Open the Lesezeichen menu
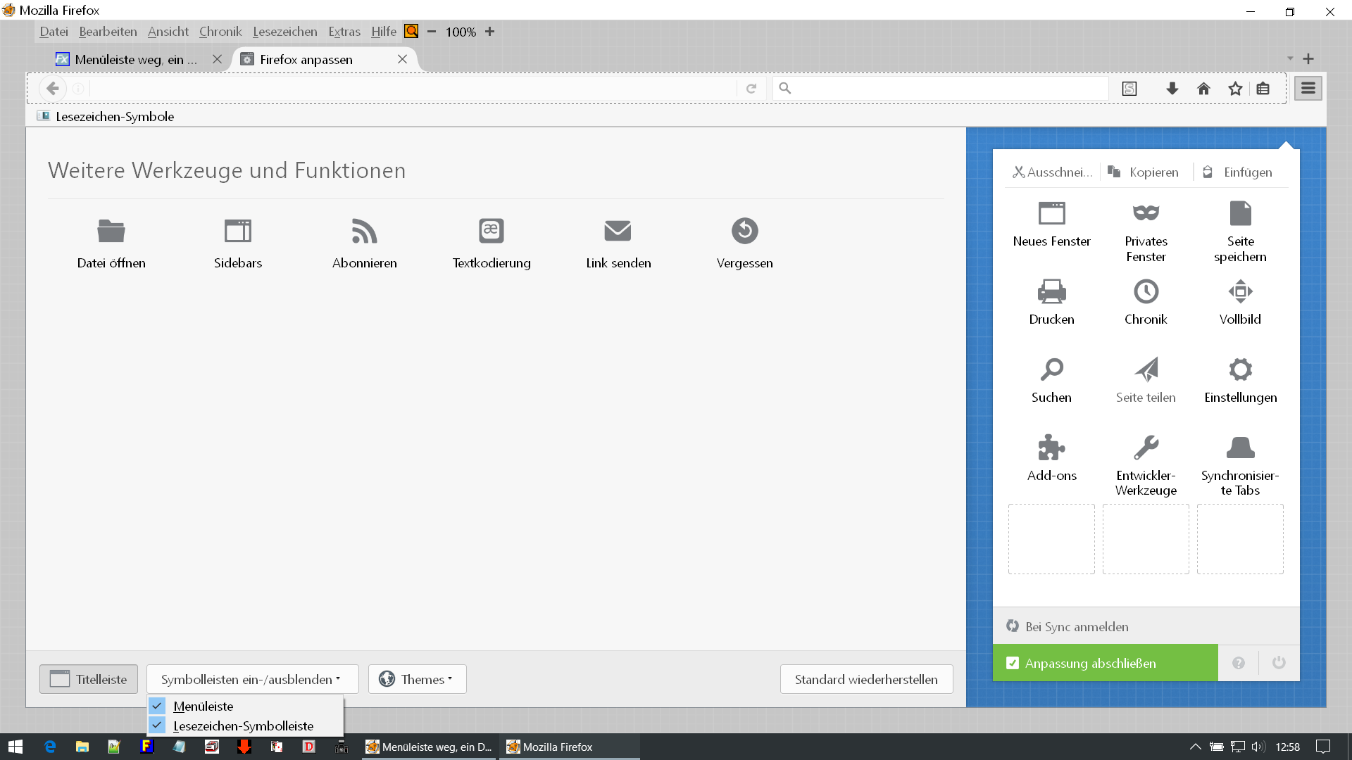The image size is (1352, 760). (284, 32)
